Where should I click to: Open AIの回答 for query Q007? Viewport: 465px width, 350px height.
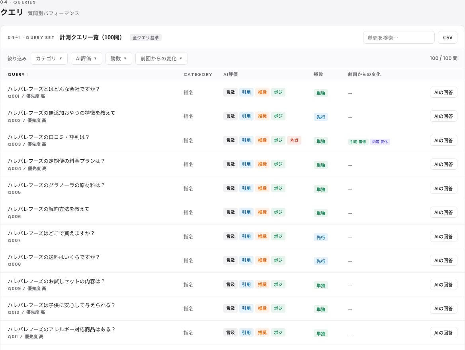(444, 237)
